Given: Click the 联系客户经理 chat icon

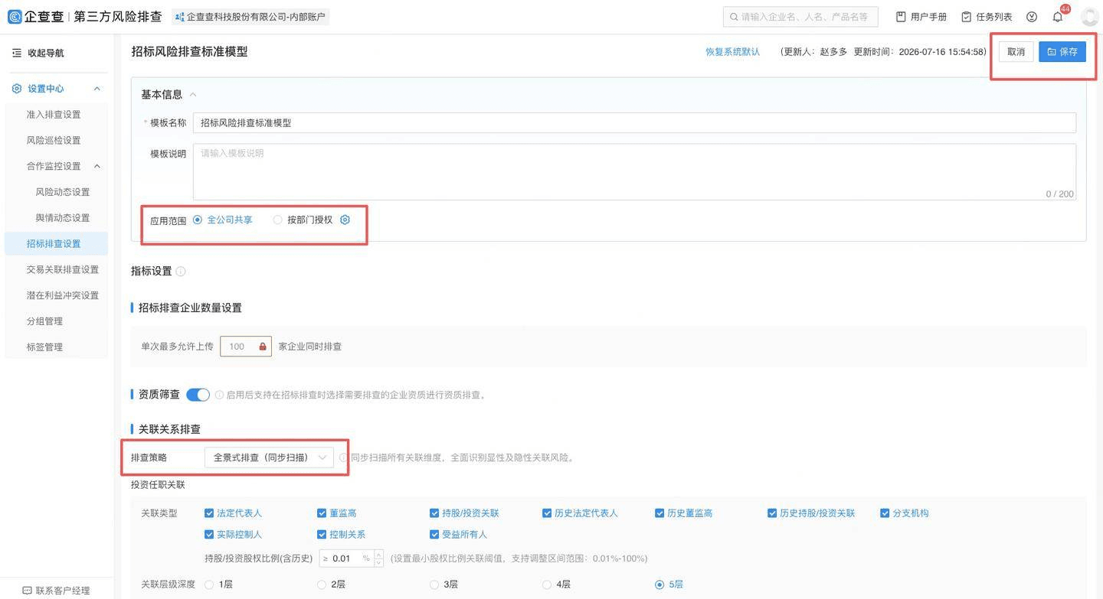Looking at the screenshot, I should [x=28, y=591].
